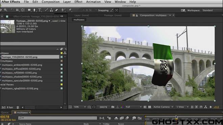Click the snap collapsed compositions icon beside Snapping
The image size is (223, 125).
112,10
